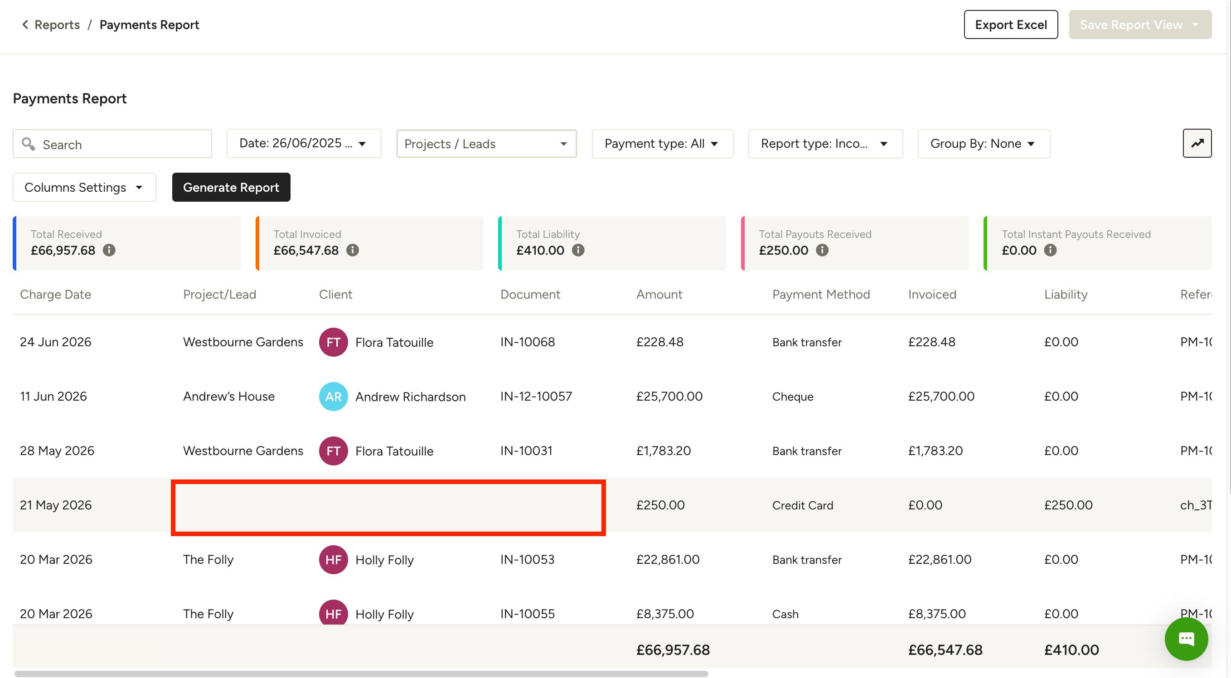The height and width of the screenshot is (678, 1231).
Task: Open the chart view trend icon
Action: coord(1197,143)
